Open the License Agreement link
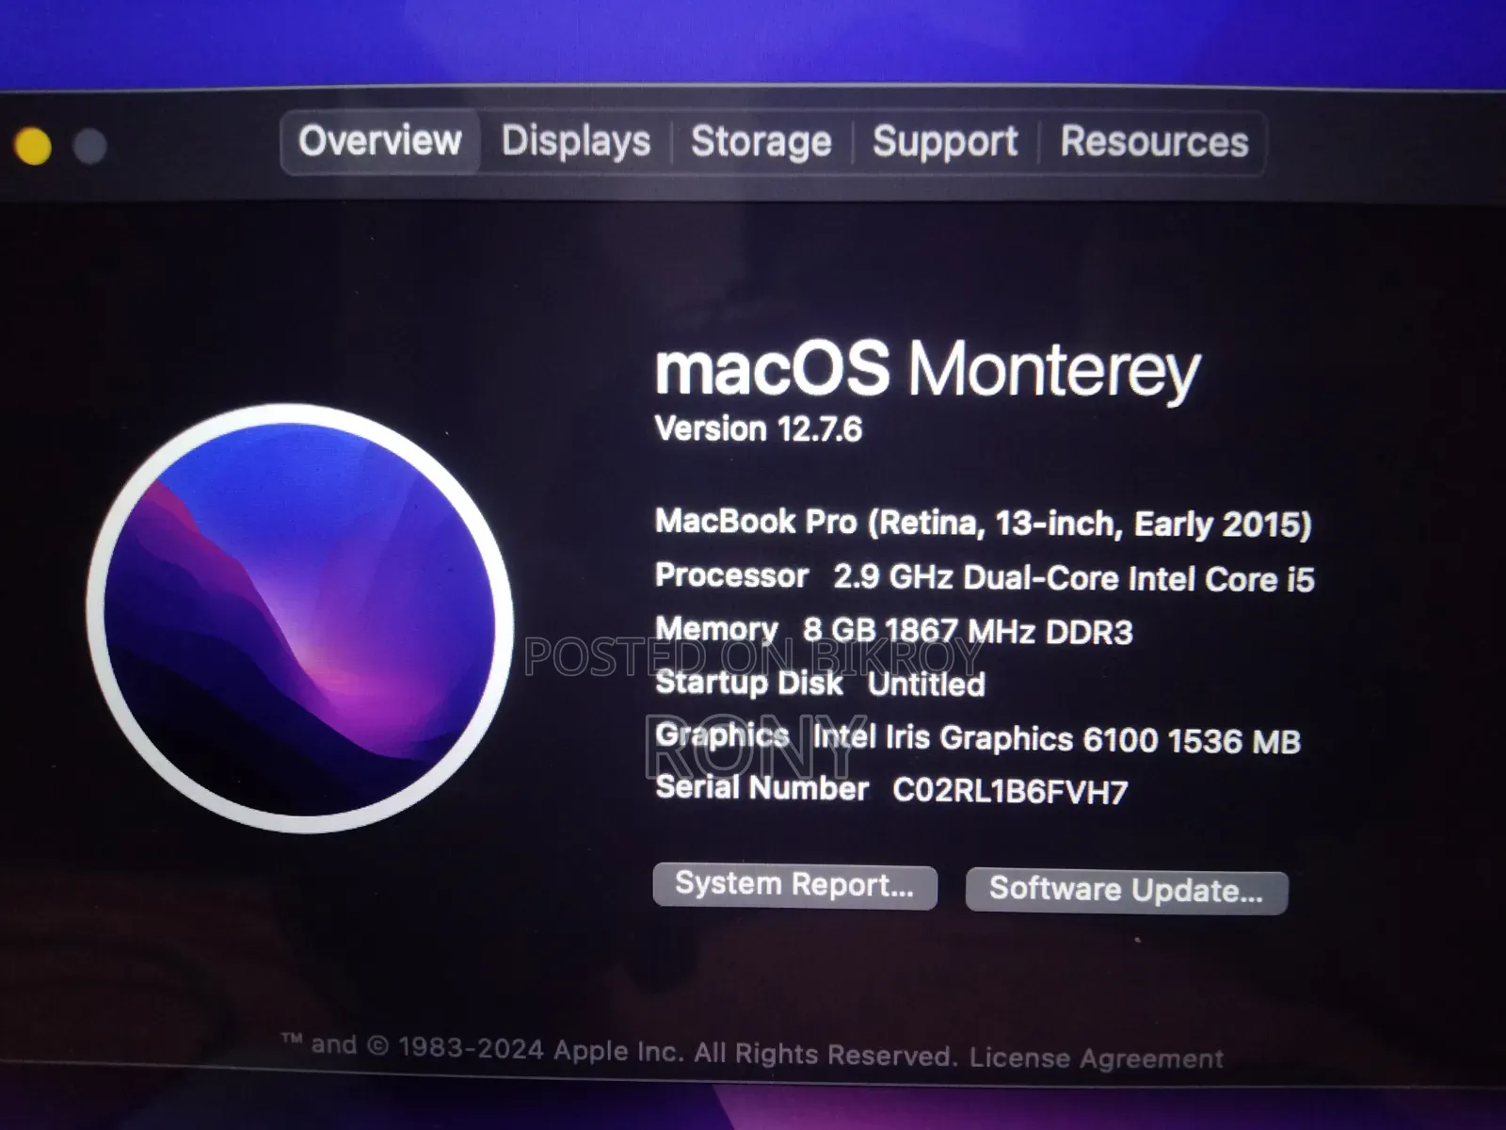This screenshot has height=1130, width=1506. coord(1097,1058)
